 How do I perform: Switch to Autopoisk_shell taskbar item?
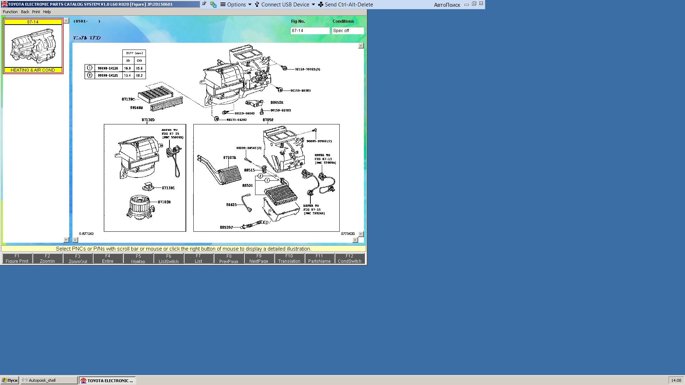pos(49,380)
